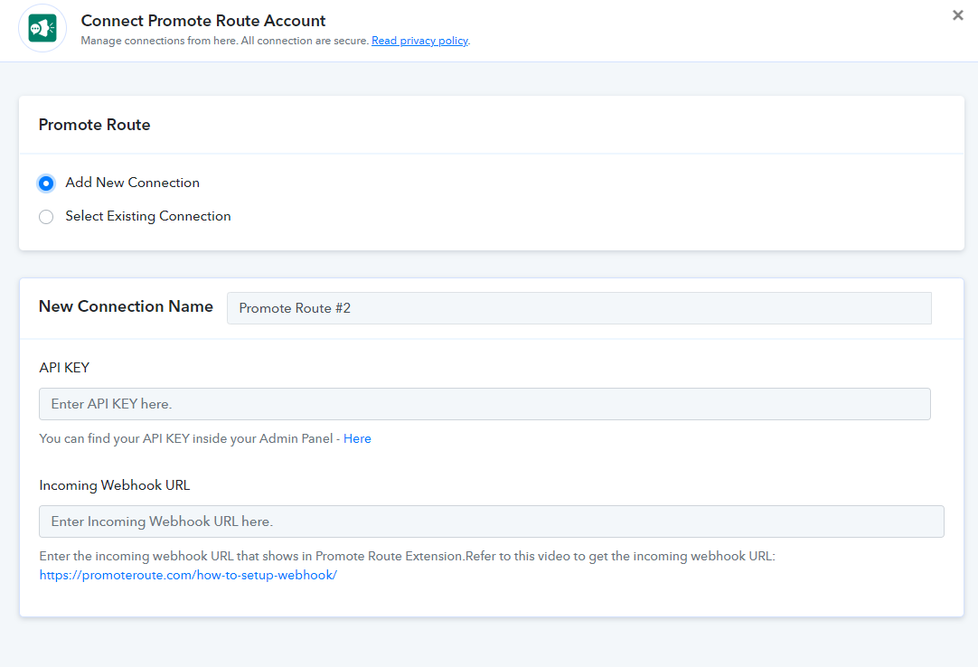This screenshot has width=978, height=667.
Task: Click the 'Promote Route' section heading
Action: [94, 125]
